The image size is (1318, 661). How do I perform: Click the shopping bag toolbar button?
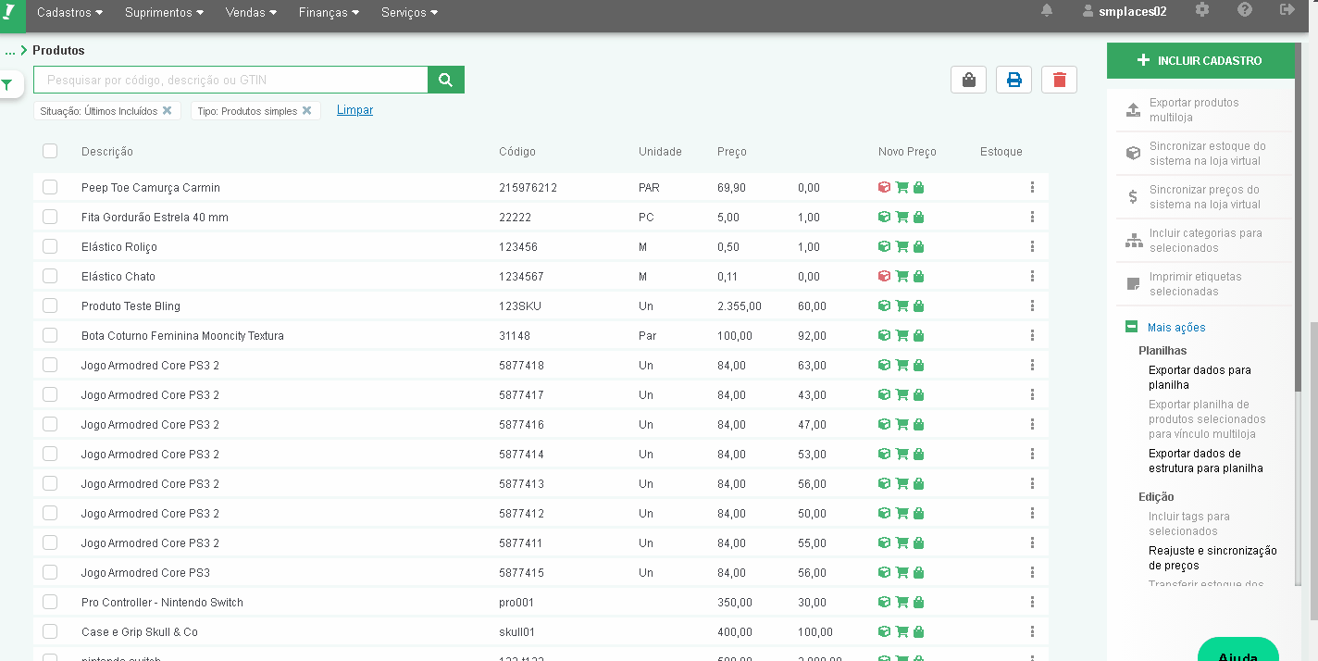coord(968,80)
